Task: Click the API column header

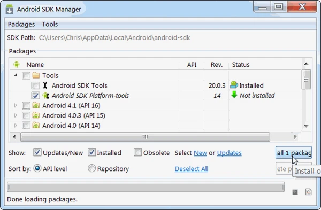Action: pyautogui.click(x=192, y=65)
